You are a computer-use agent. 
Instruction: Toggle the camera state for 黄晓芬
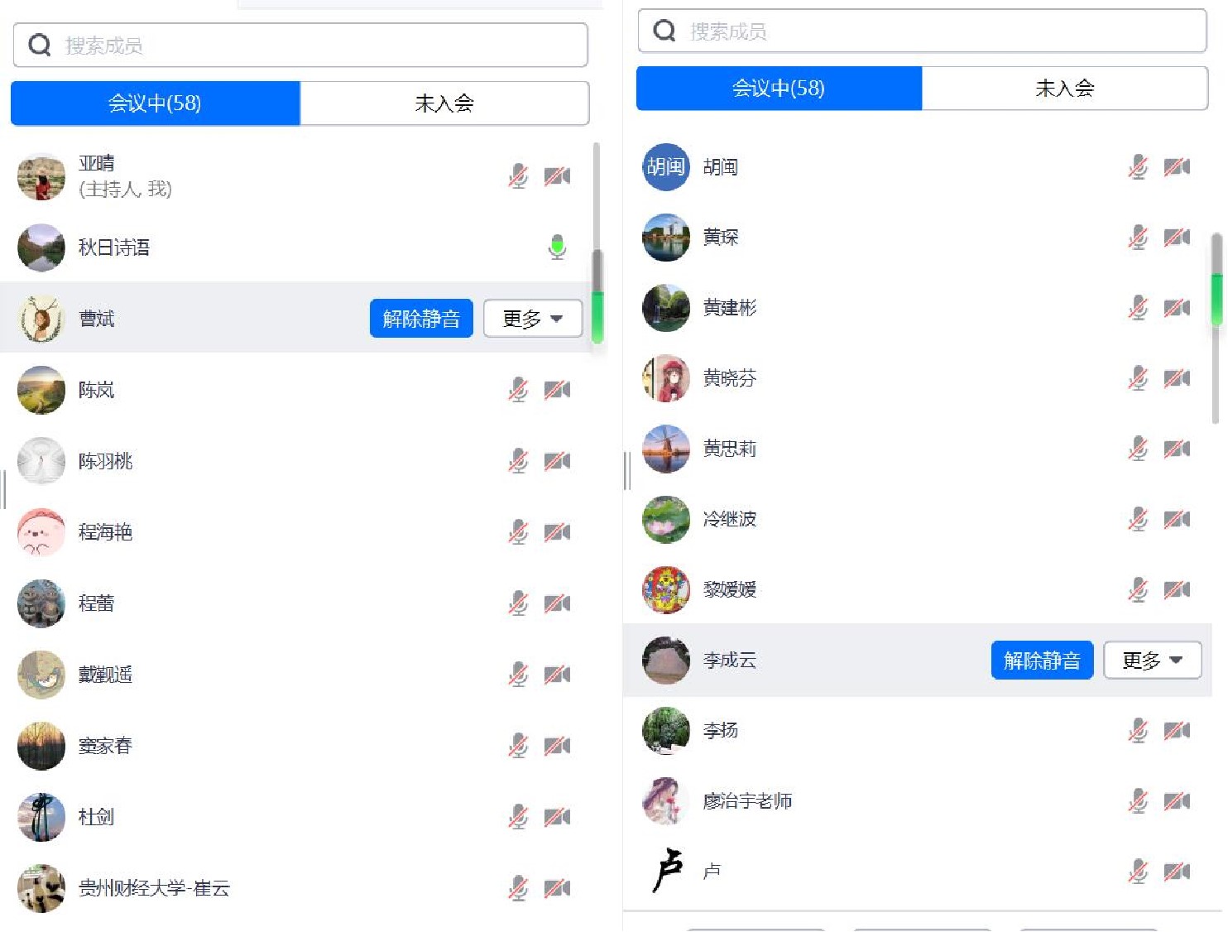(x=1176, y=378)
